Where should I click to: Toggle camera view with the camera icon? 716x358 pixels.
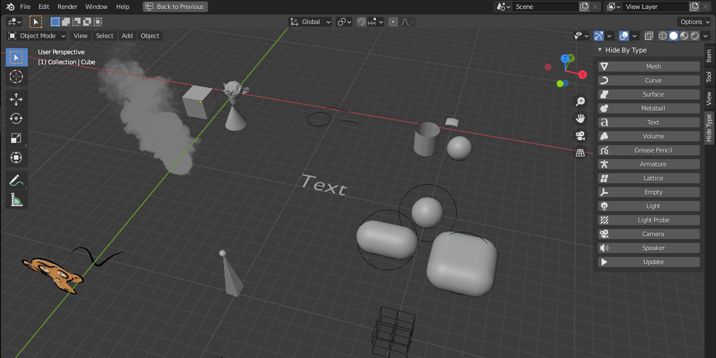tap(580, 135)
